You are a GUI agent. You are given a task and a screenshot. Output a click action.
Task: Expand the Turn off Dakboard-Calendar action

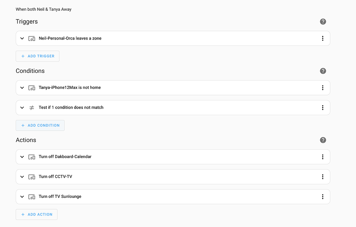[x=22, y=157]
